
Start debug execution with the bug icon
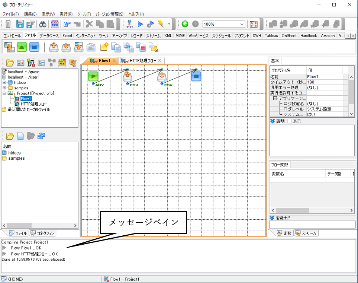point(150,24)
